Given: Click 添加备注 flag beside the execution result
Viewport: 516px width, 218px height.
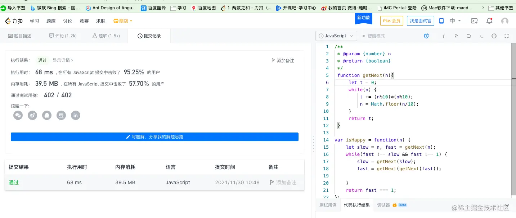Looking at the screenshot, I should [x=283, y=61].
